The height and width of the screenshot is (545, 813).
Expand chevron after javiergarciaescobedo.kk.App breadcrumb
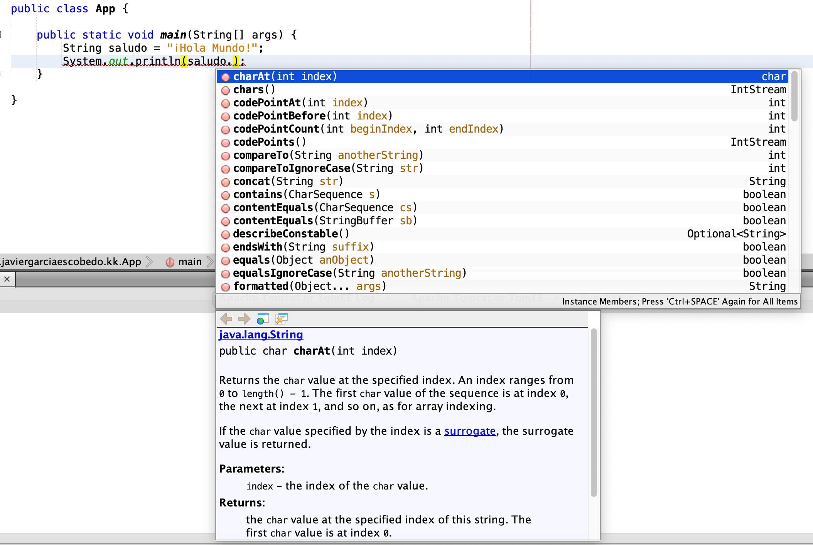point(150,262)
